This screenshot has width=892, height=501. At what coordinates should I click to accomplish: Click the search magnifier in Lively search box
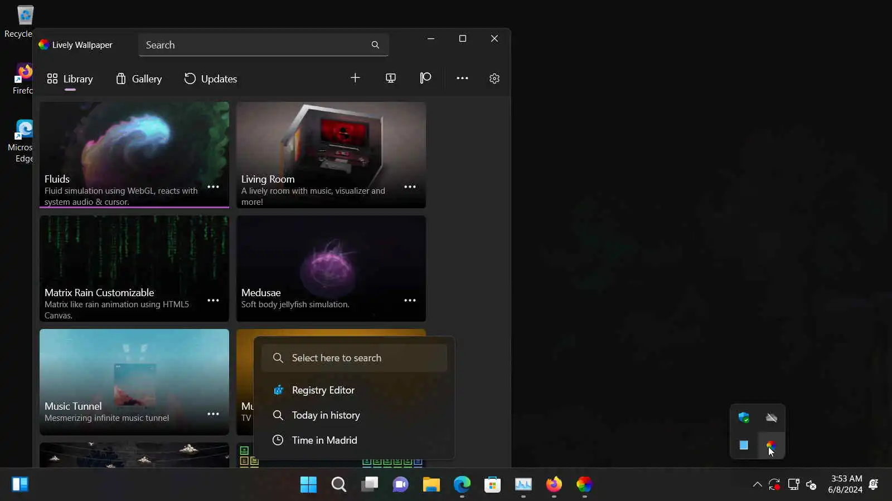point(375,45)
